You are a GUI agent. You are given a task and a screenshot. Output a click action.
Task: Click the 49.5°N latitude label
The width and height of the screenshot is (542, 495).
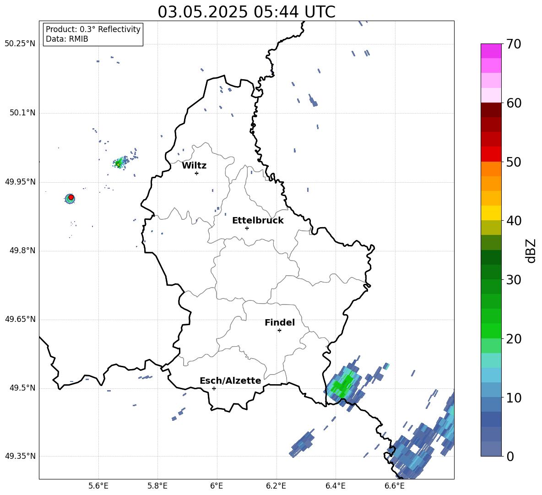pos(22,388)
